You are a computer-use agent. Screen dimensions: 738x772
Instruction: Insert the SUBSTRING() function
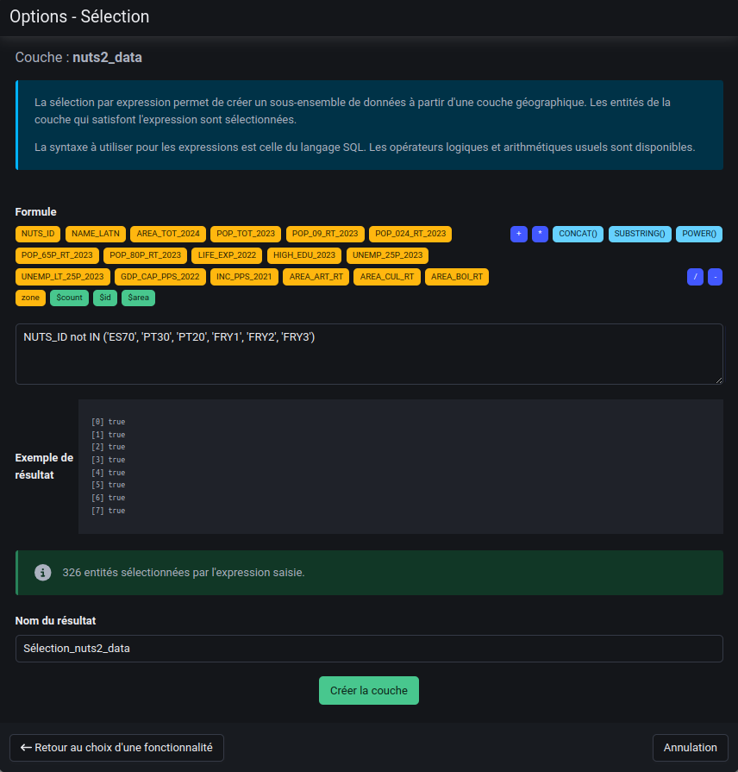click(x=639, y=234)
